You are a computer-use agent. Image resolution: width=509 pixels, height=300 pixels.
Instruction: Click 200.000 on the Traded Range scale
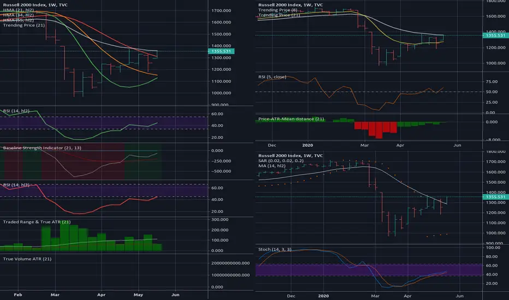coord(220,230)
